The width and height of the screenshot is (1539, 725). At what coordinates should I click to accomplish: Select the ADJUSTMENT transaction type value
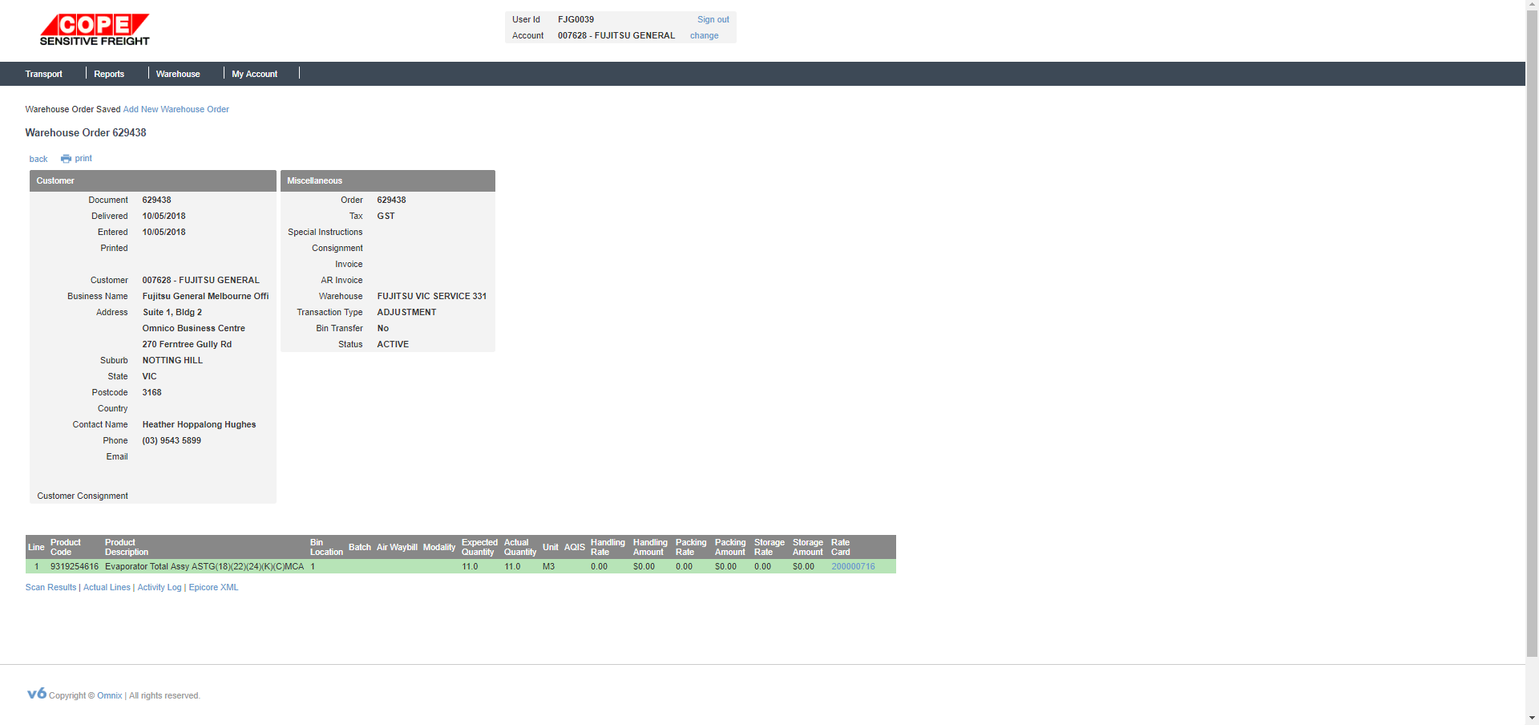point(406,312)
